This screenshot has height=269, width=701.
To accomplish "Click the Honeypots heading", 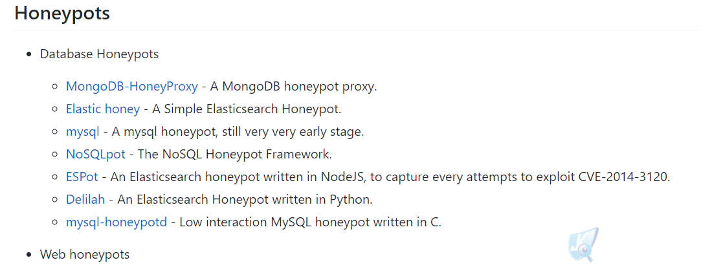I will click(62, 13).
